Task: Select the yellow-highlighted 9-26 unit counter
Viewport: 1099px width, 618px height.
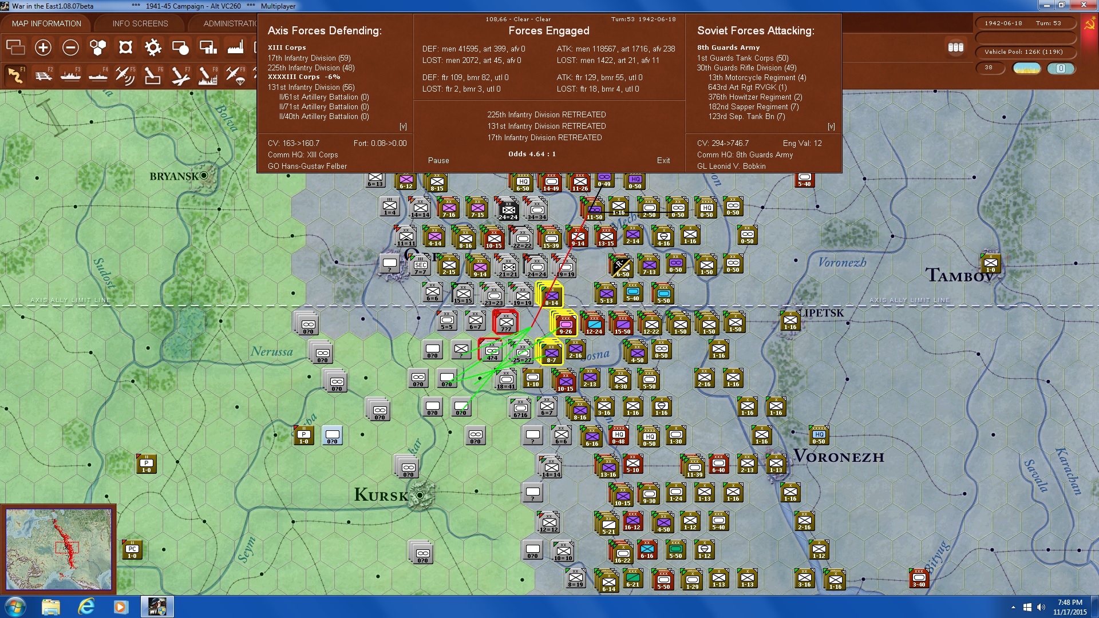Action: click(566, 324)
